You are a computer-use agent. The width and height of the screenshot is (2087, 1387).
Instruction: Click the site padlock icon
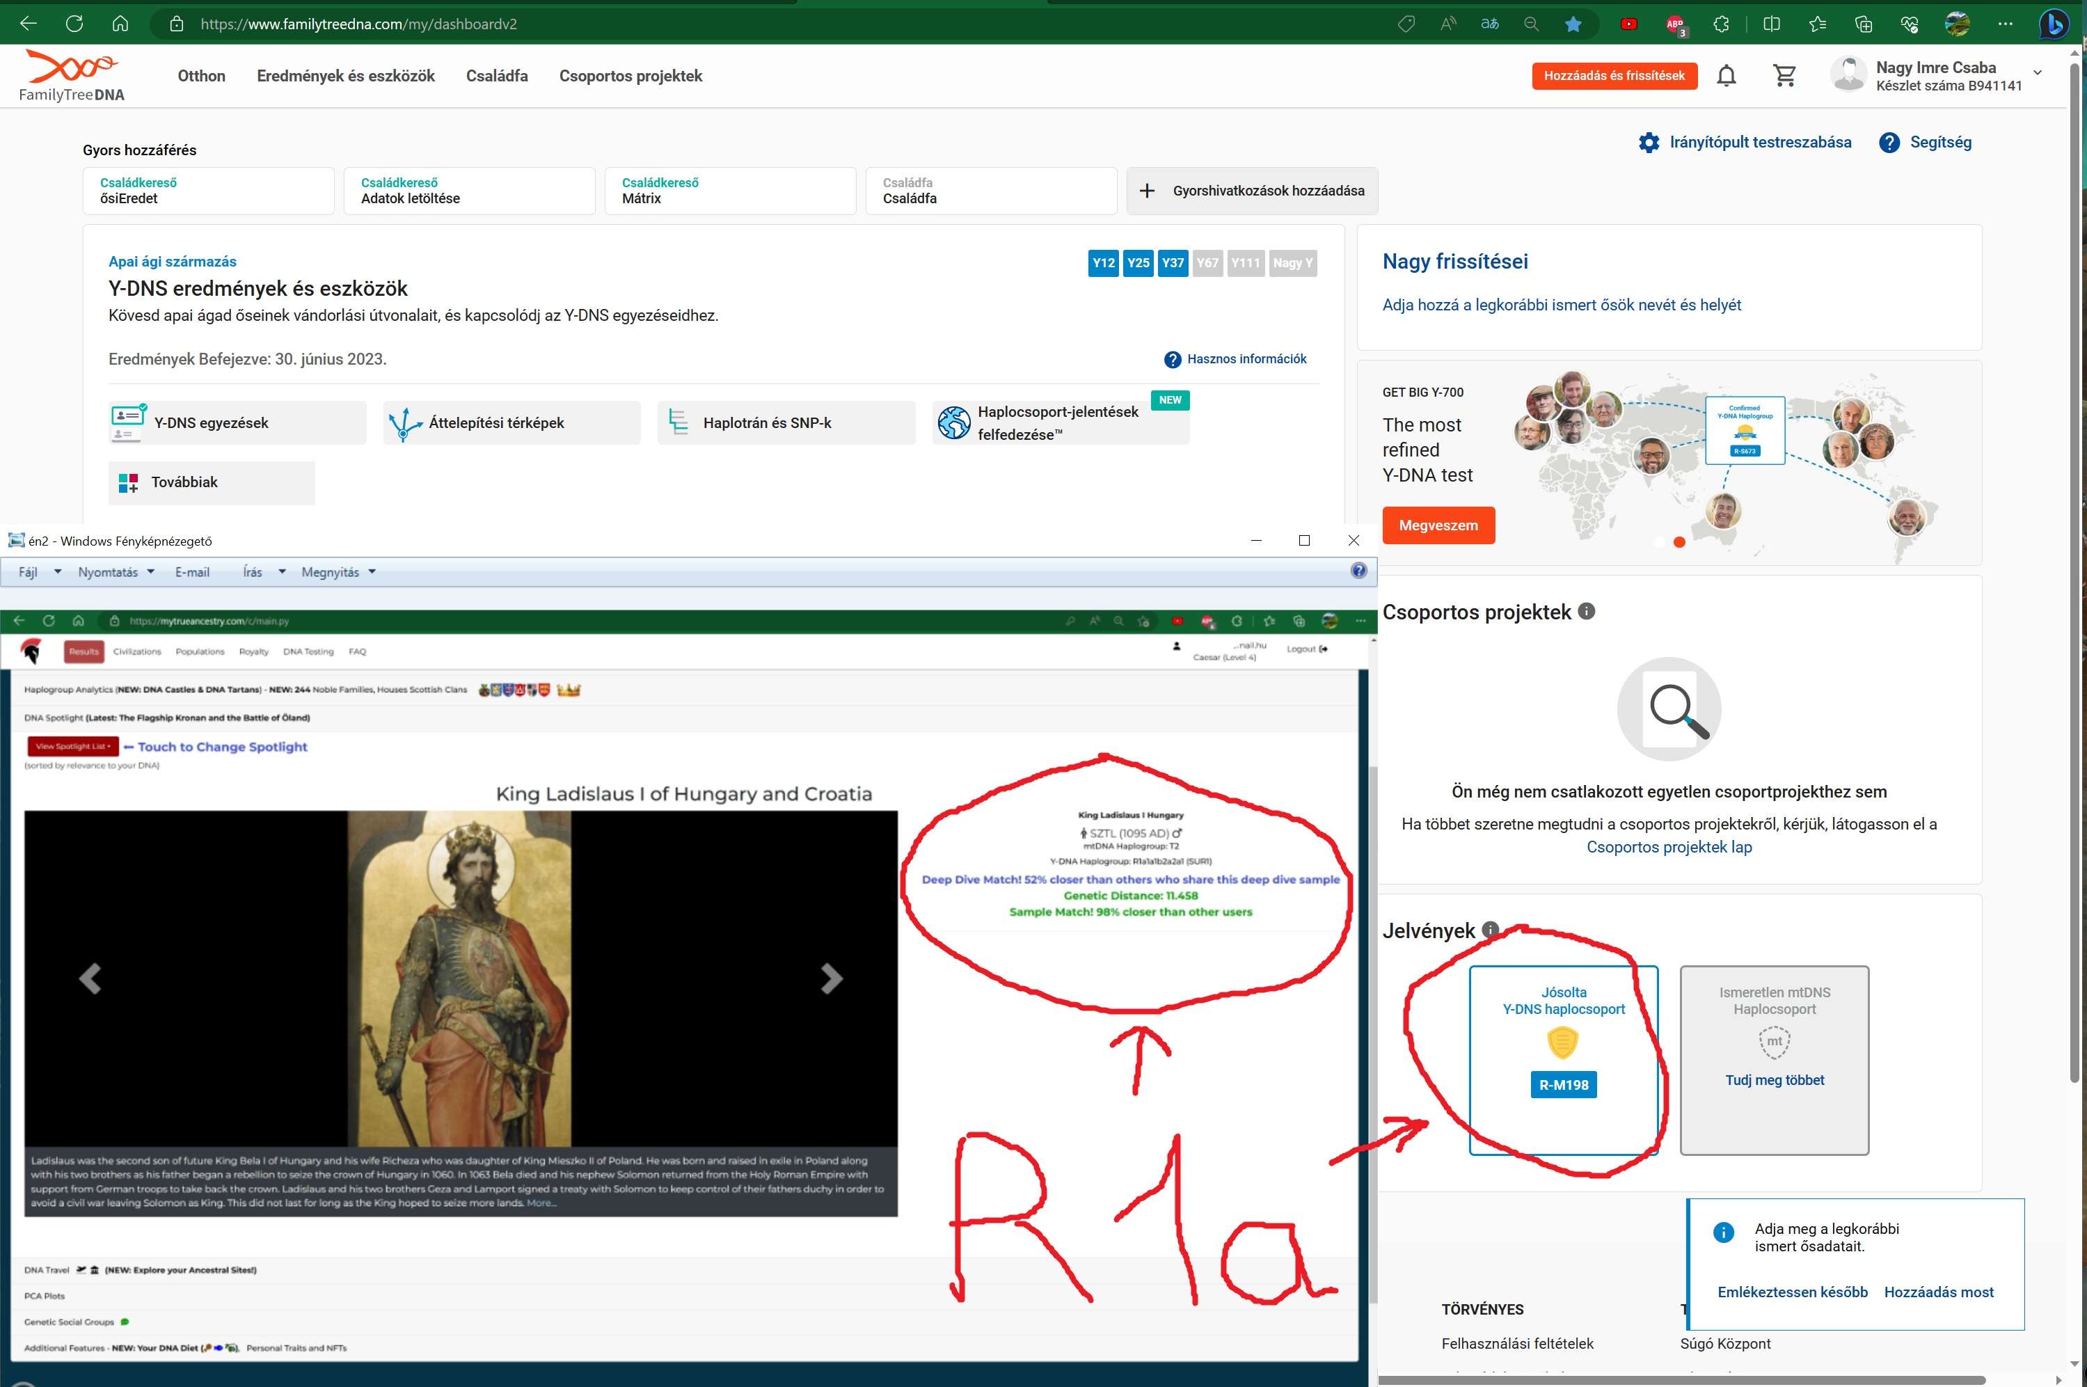click(x=177, y=24)
